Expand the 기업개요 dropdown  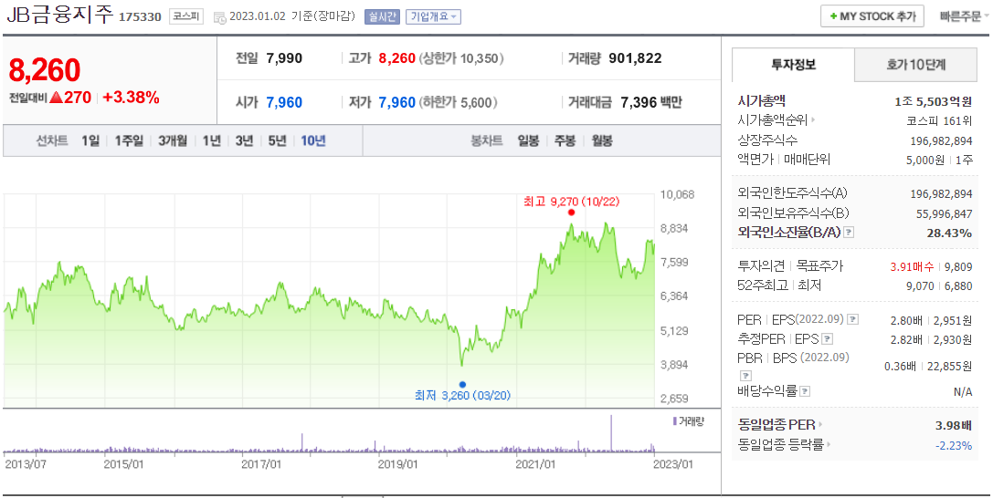point(434,17)
